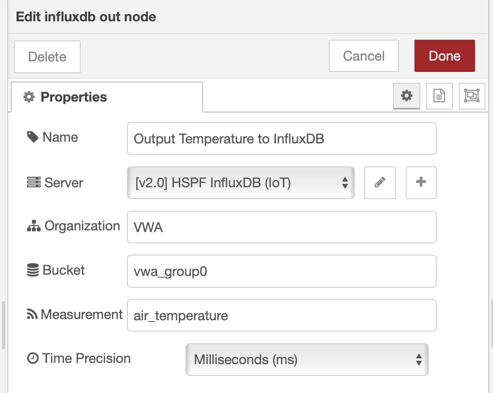Image resolution: width=493 pixels, height=393 pixels.
Task: Cancel editing the node
Action: click(363, 56)
